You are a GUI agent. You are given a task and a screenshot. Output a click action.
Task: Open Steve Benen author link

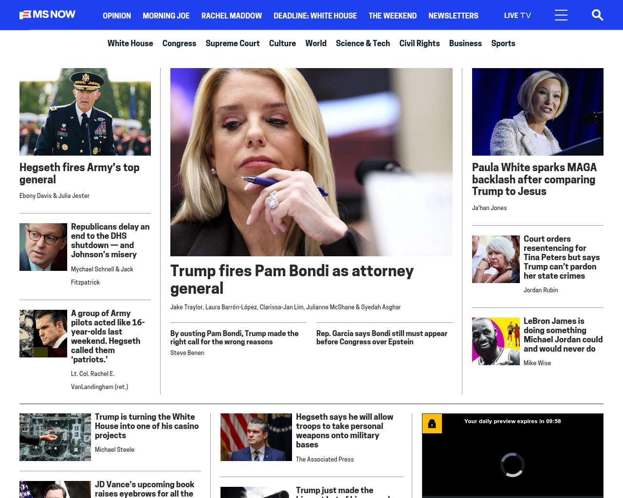(187, 353)
